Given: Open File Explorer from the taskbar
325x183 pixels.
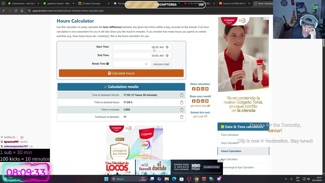Looking at the screenshot, I should click(167, 179).
